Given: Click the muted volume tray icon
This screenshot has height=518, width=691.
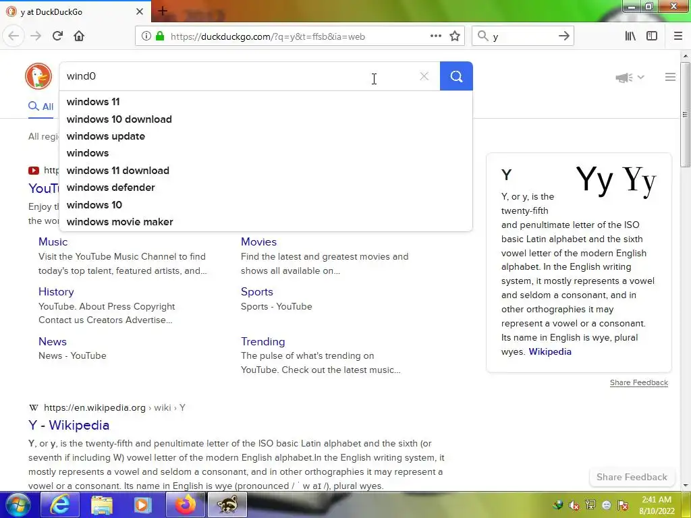Looking at the screenshot, I should click(x=574, y=505).
